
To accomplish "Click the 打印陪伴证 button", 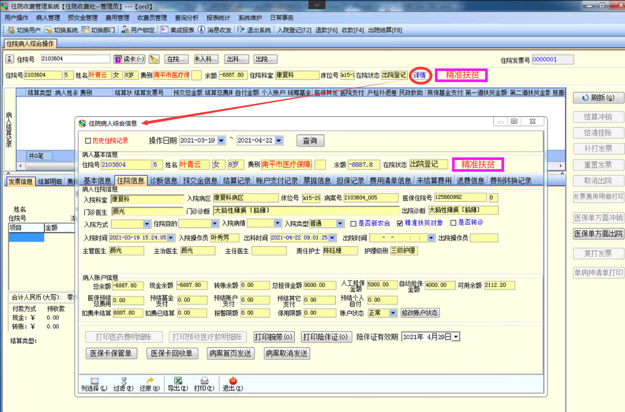I will click(x=325, y=337).
